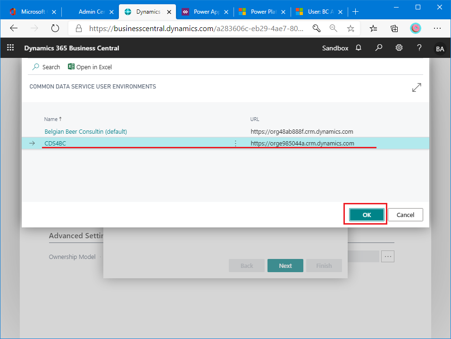The image size is (451, 339).
Task: Click the browser profile donut avatar
Action: click(415, 28)
